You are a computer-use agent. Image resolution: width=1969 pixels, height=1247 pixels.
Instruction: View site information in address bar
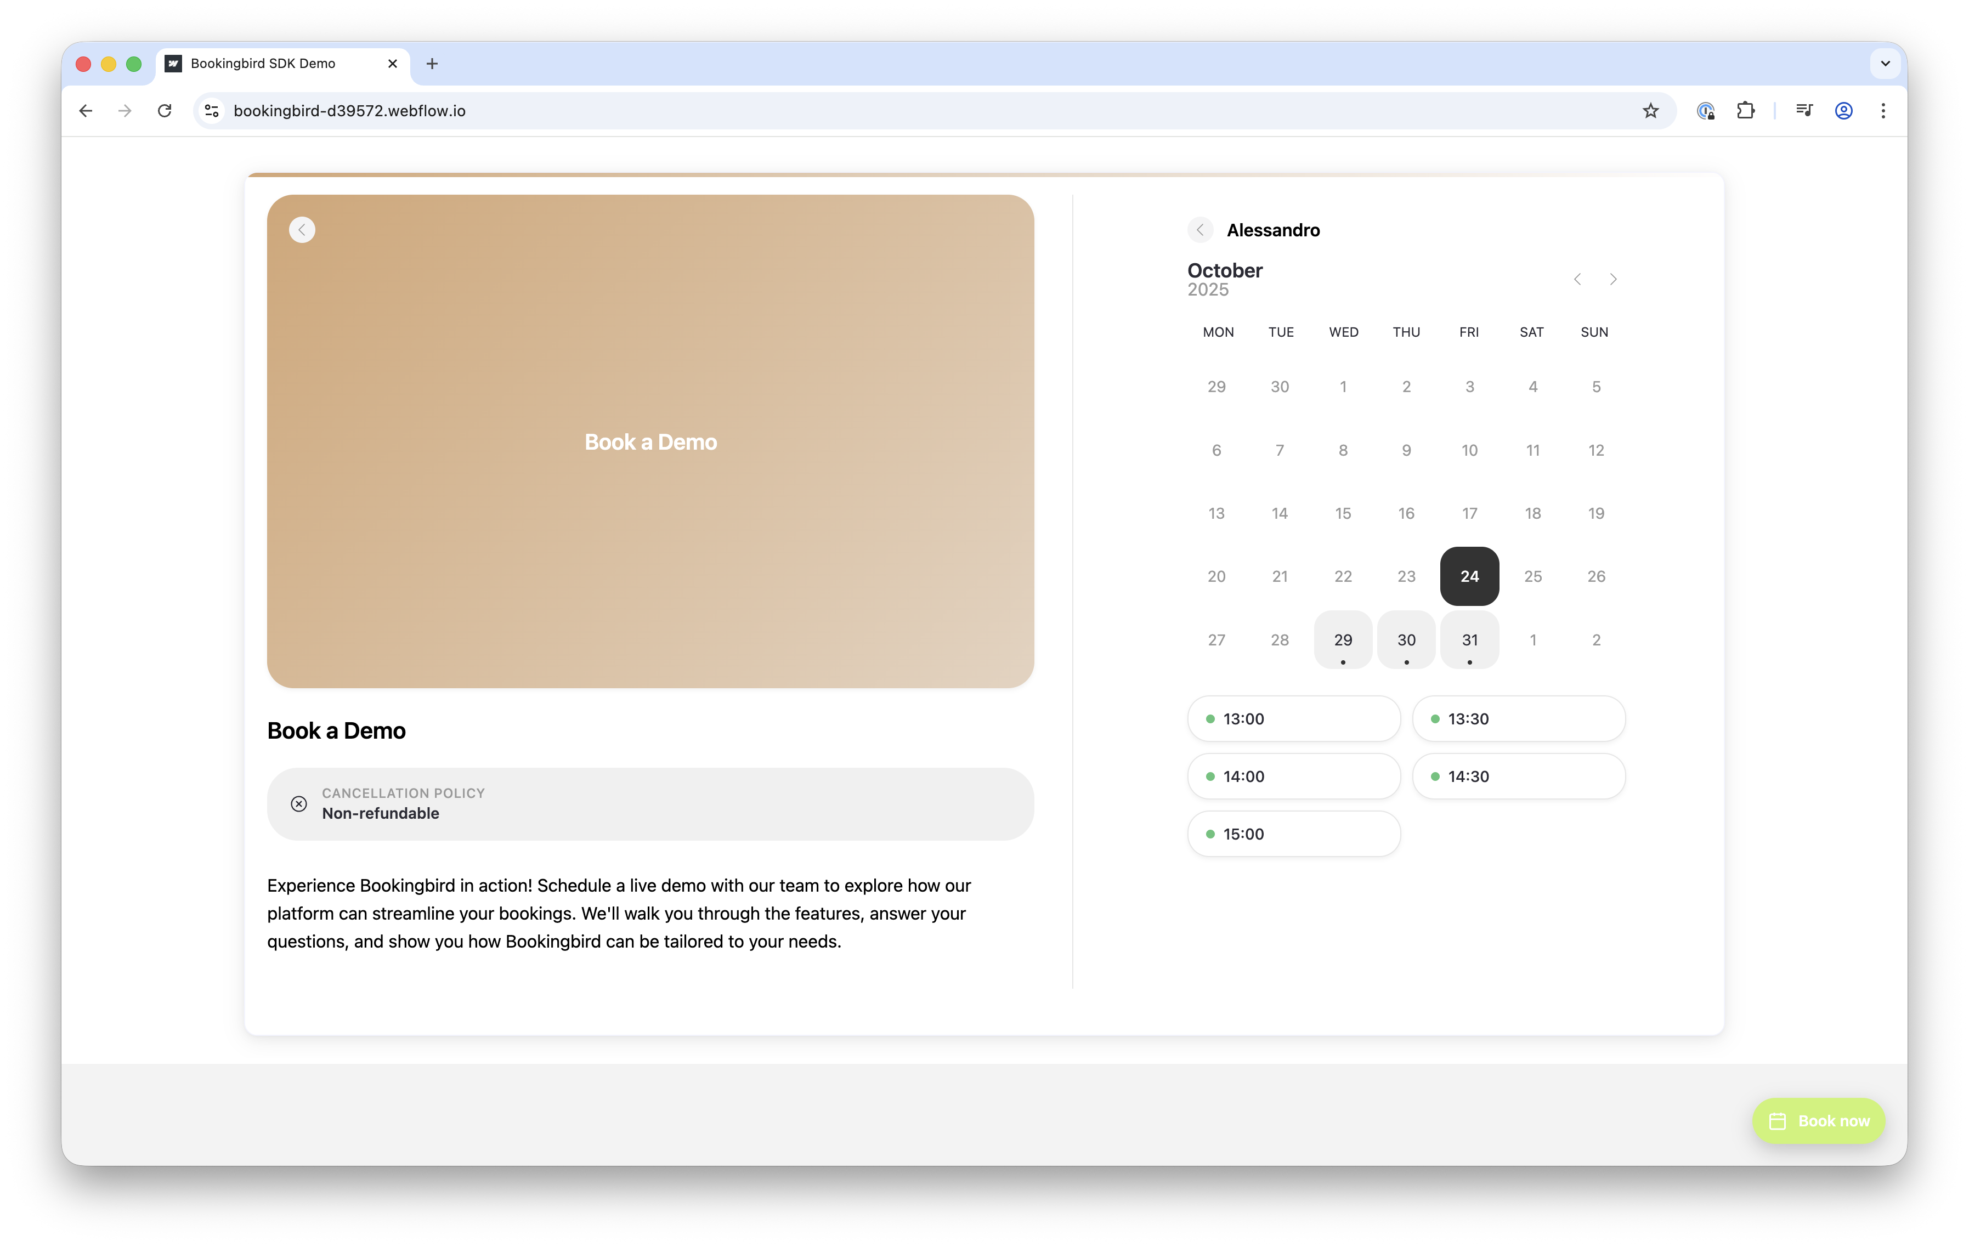(212, 111)
